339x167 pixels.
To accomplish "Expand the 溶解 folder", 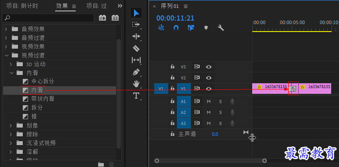I will click(11, 152).
